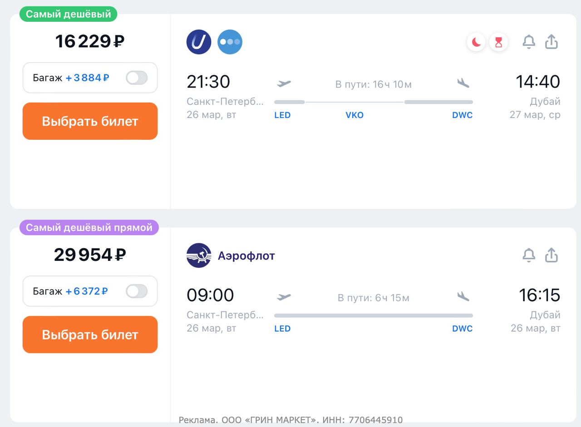Click DWC code on the Aeroflot flight
The height and width of the screenshot is (427, 581).
point(462,329)
